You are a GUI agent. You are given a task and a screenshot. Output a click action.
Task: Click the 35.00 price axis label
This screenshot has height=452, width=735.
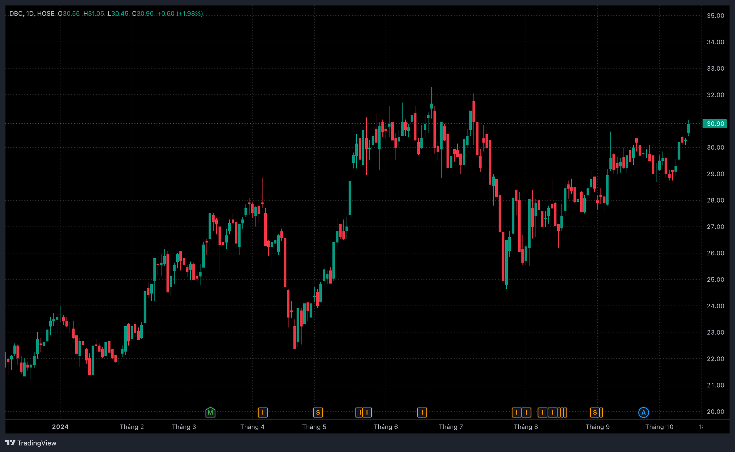[x=715, y=15]
